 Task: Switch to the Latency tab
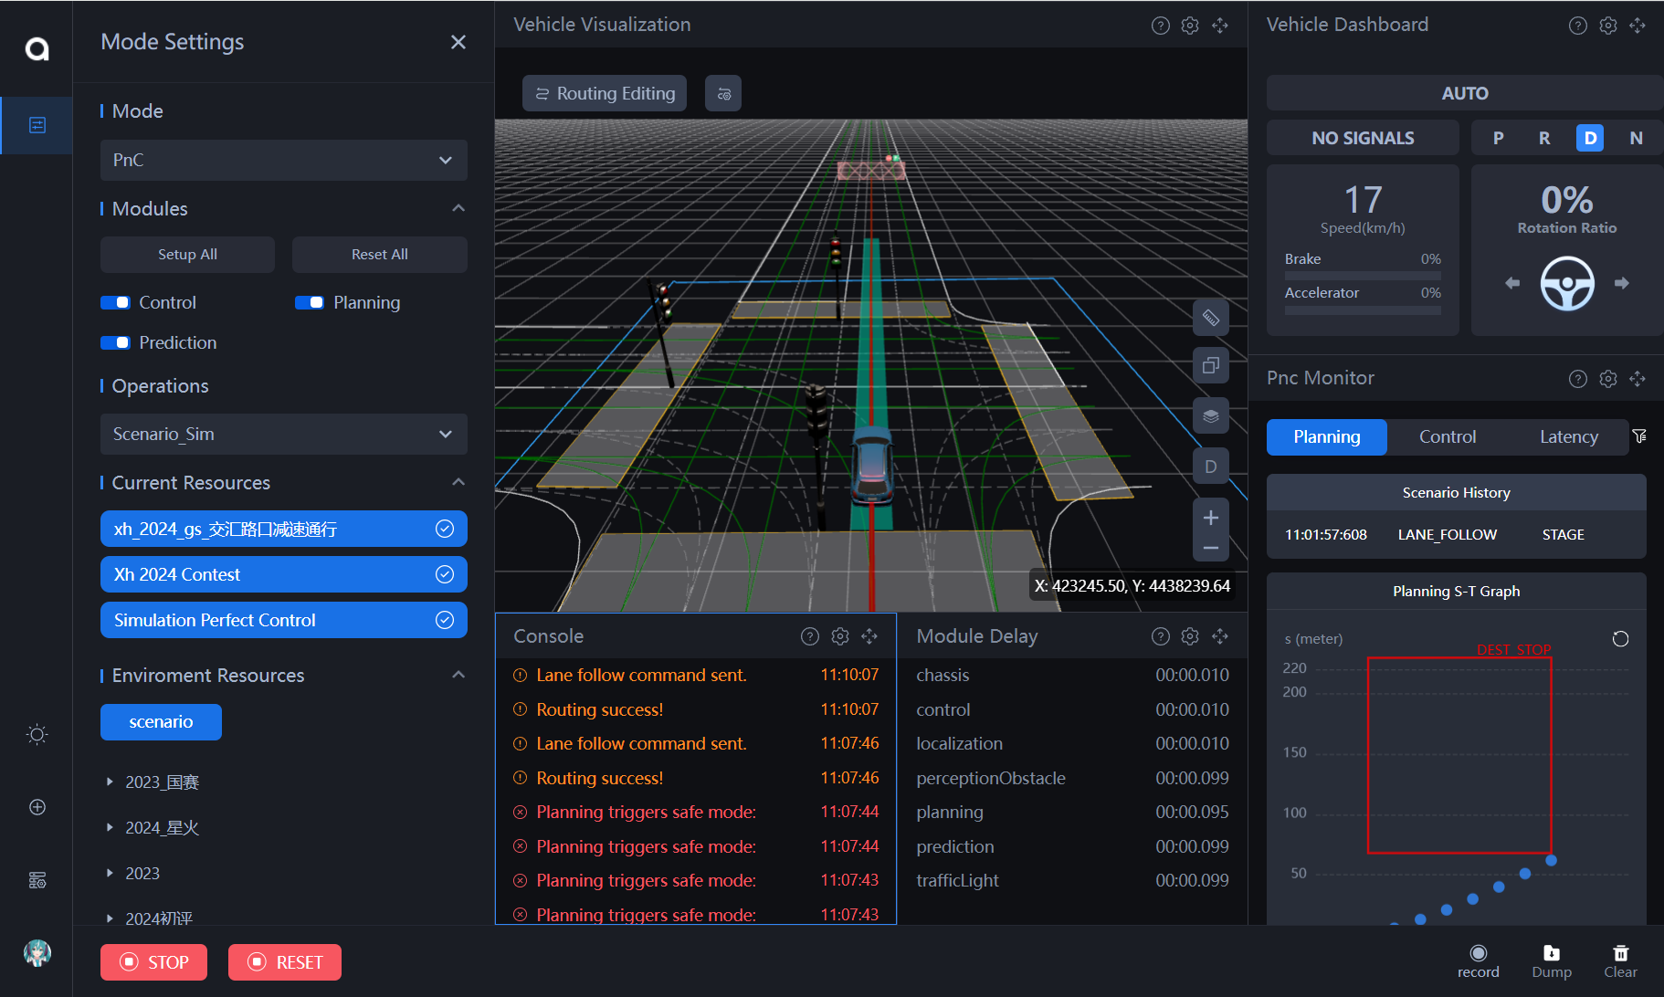coord(1568,436)
